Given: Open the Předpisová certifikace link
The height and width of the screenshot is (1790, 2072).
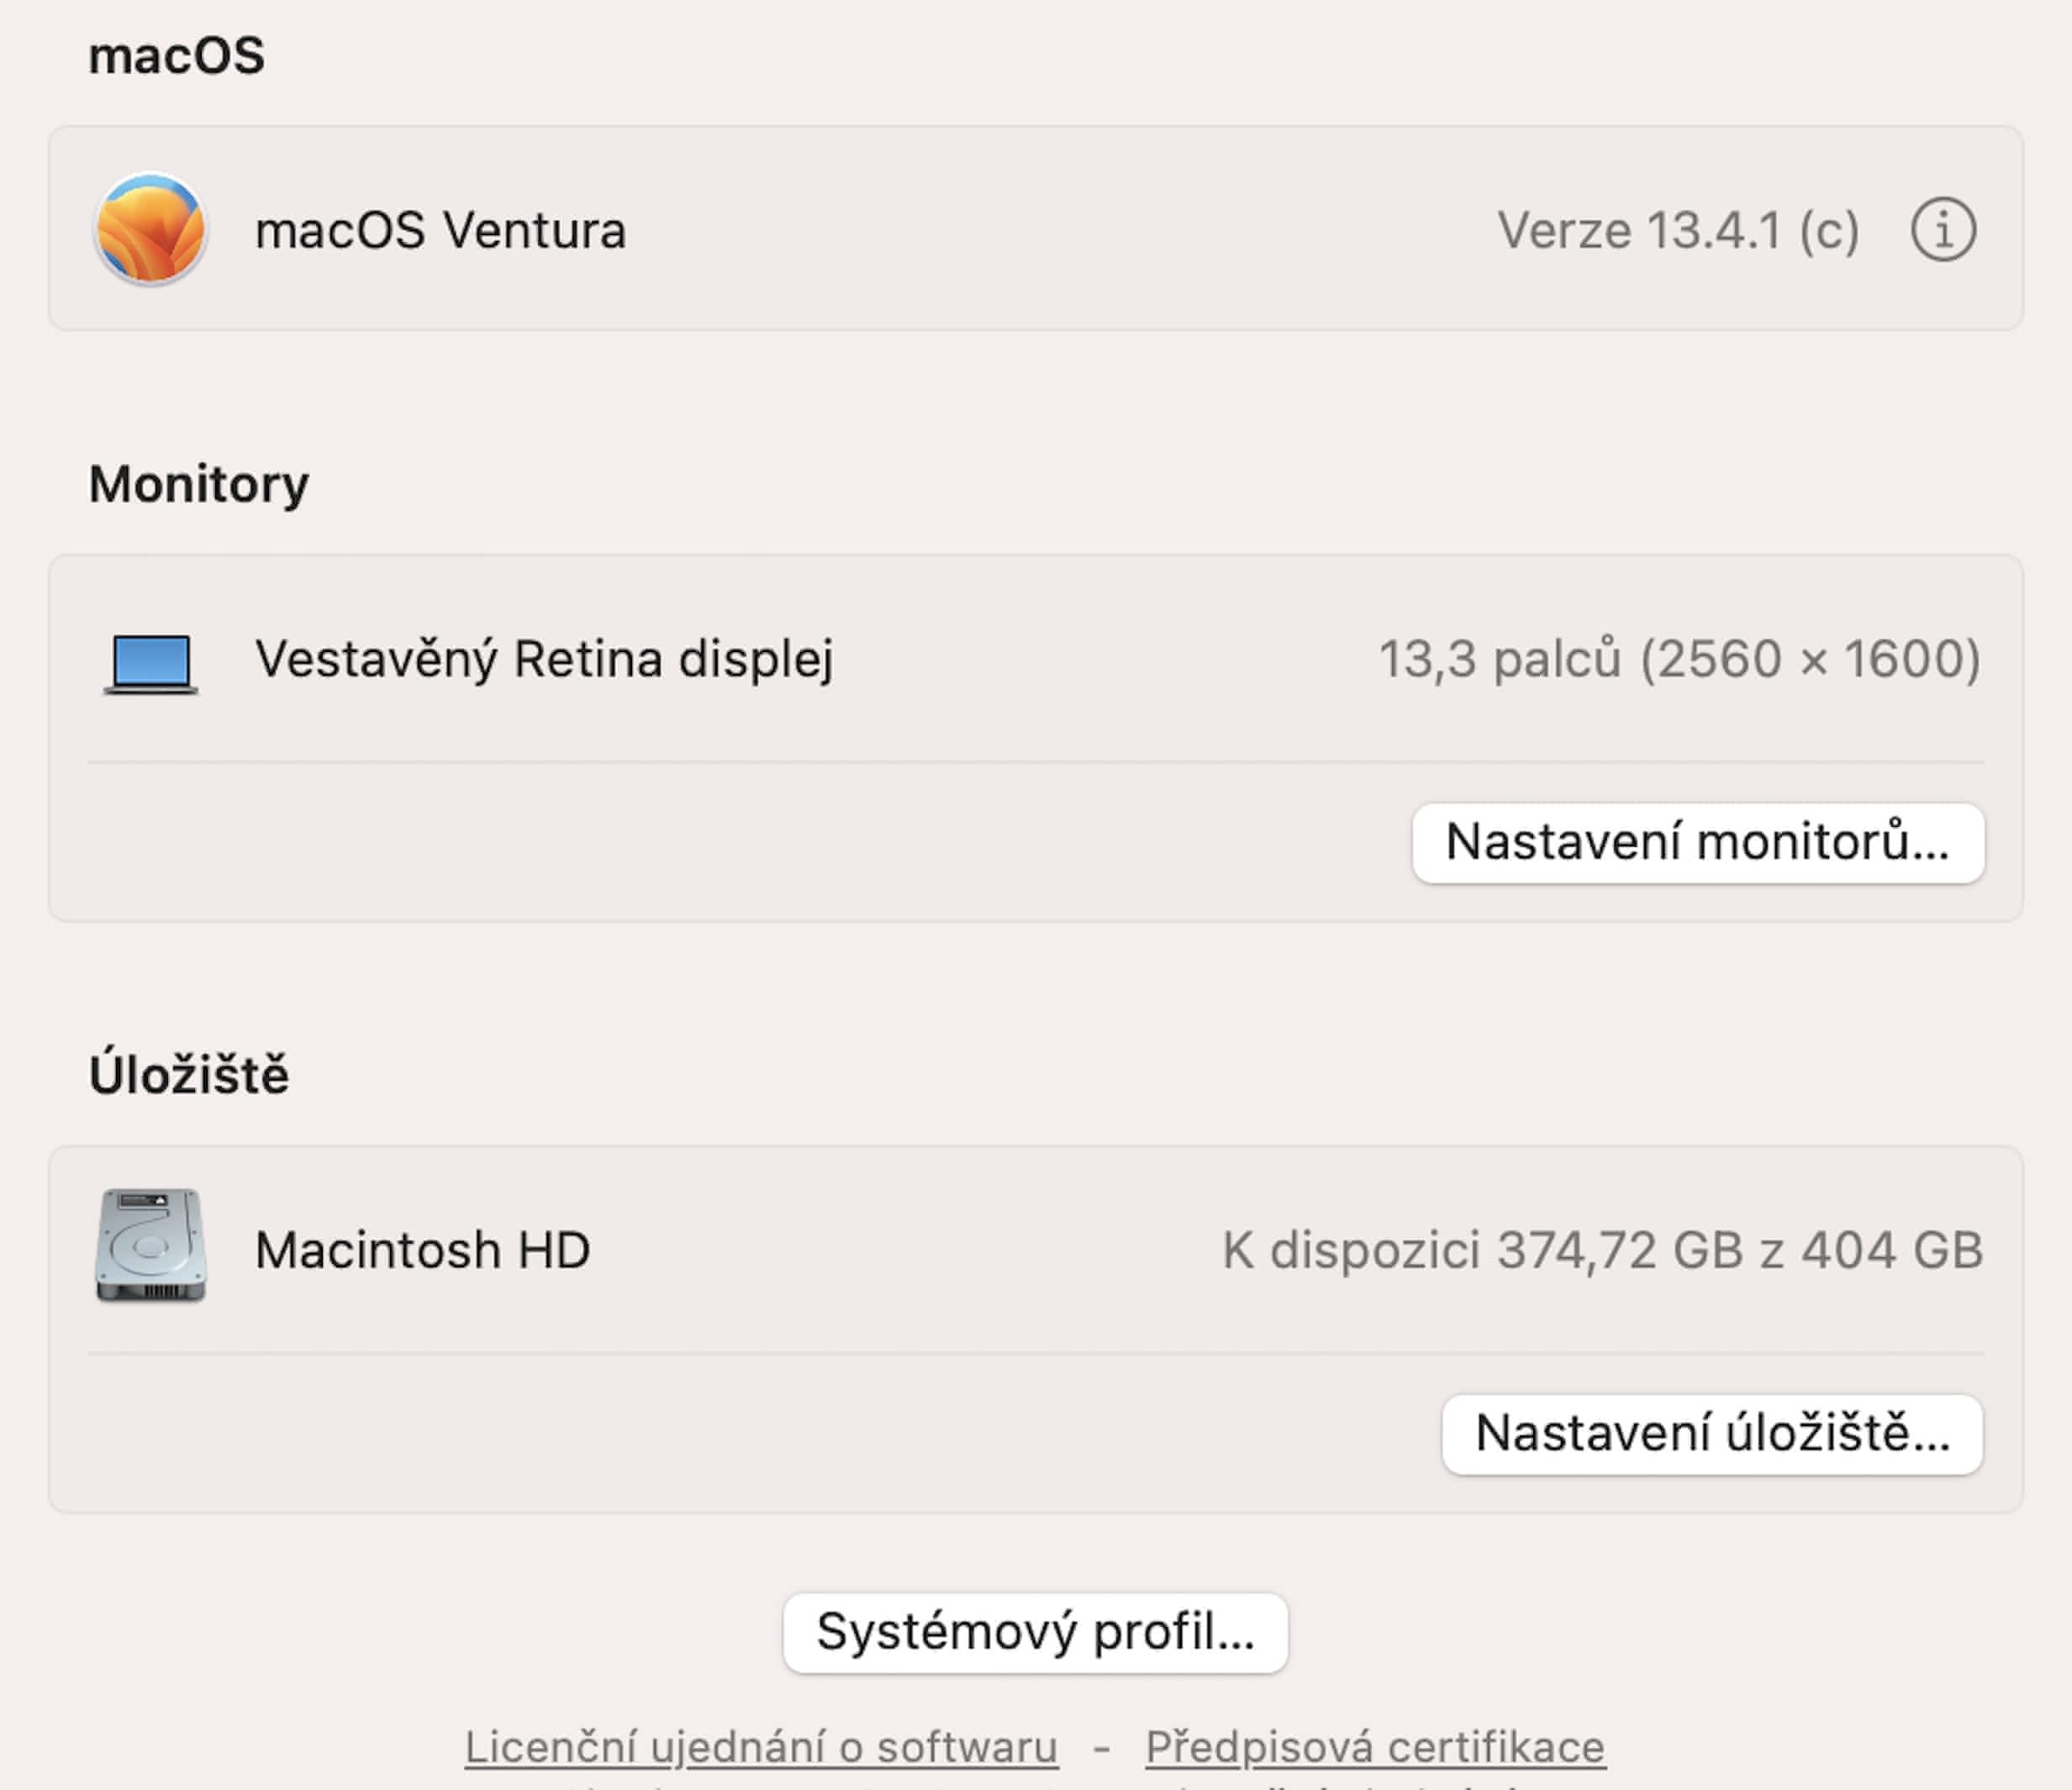Looking at the screenshot, I should click(1375, 1747).
